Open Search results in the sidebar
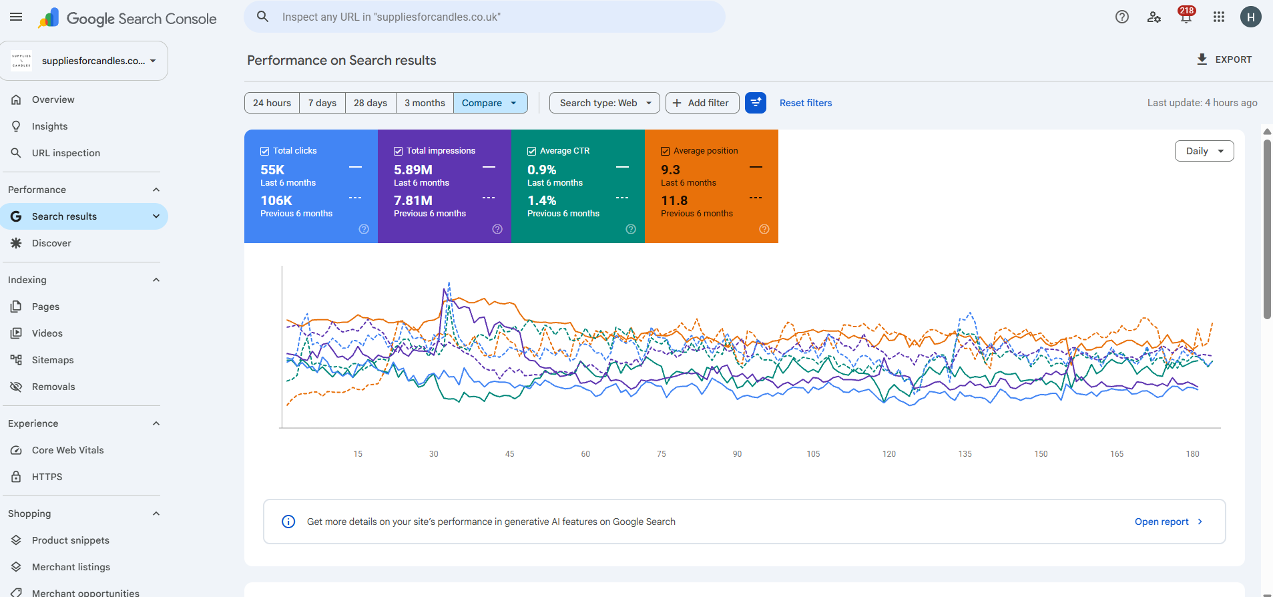Viewport: 1273px width, 597px height. point(84,216)
